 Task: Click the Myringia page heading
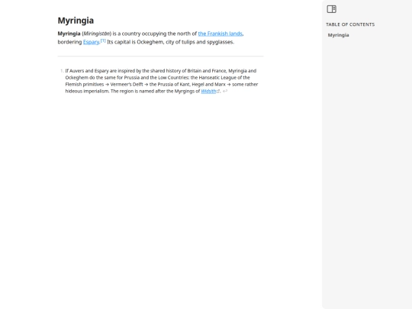coord(76,21)
